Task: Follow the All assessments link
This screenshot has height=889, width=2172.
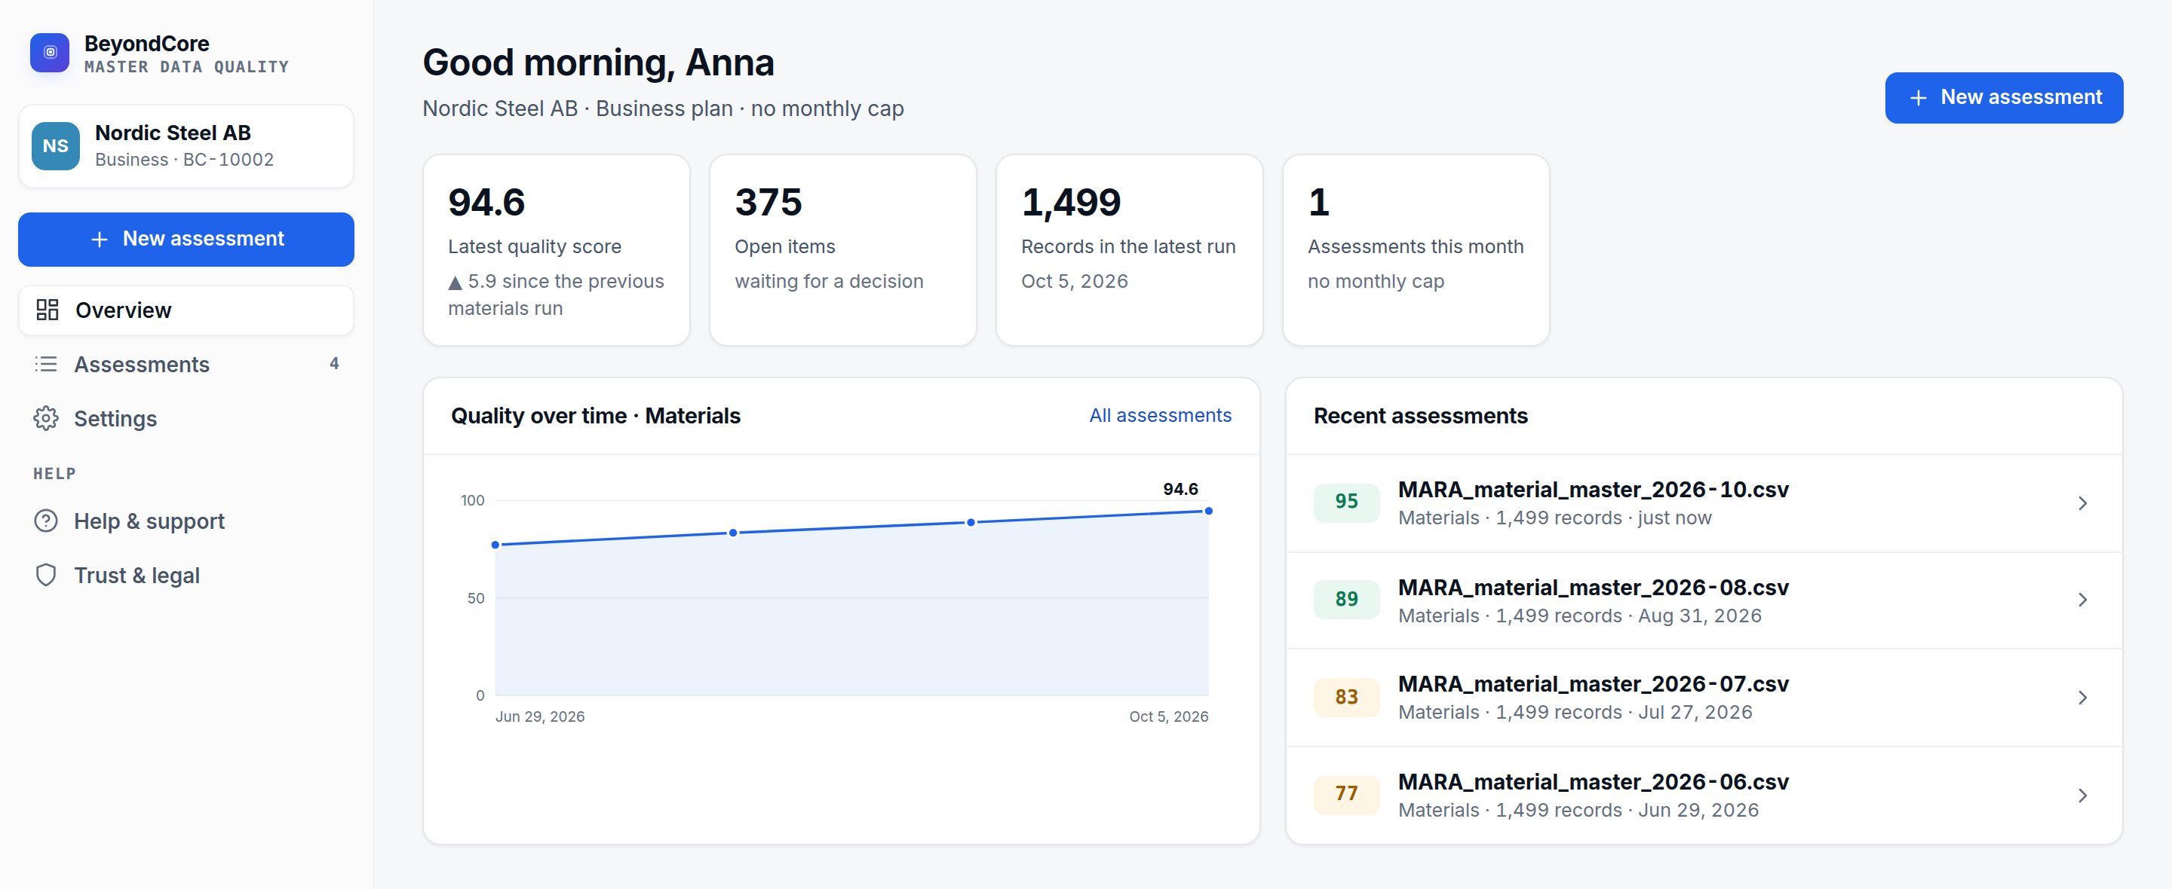Action: [x=1160, y=415]
